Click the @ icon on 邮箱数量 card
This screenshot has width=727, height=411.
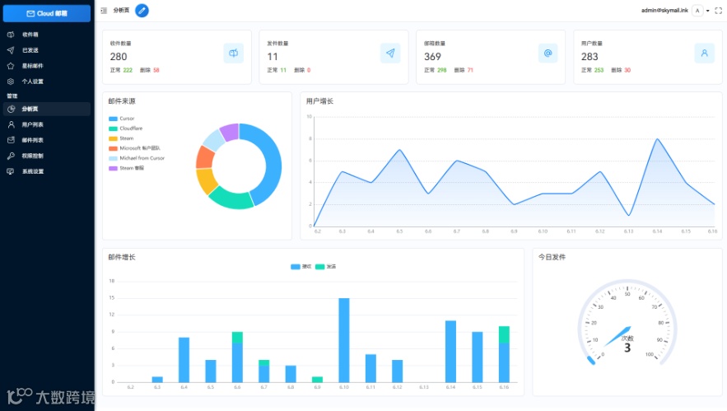click(x=548, y=53)
